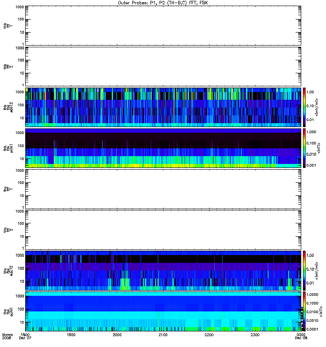Click the '0000' time axis label
This screenshot has height=347, width=326.
point(301,335)
